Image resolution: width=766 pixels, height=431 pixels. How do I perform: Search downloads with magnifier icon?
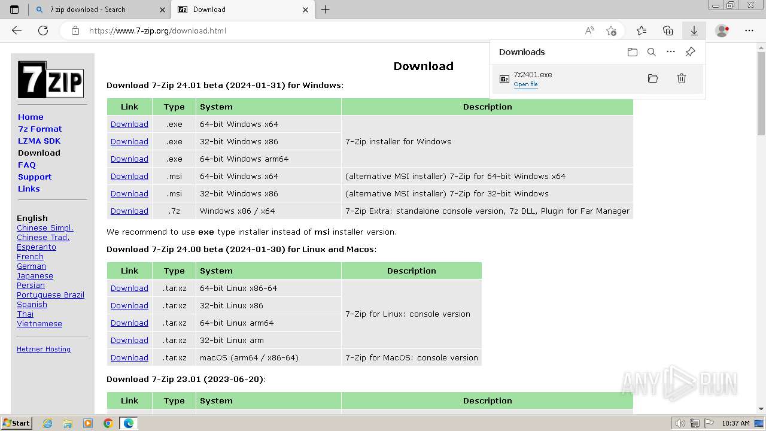click(x=652, y=52)
